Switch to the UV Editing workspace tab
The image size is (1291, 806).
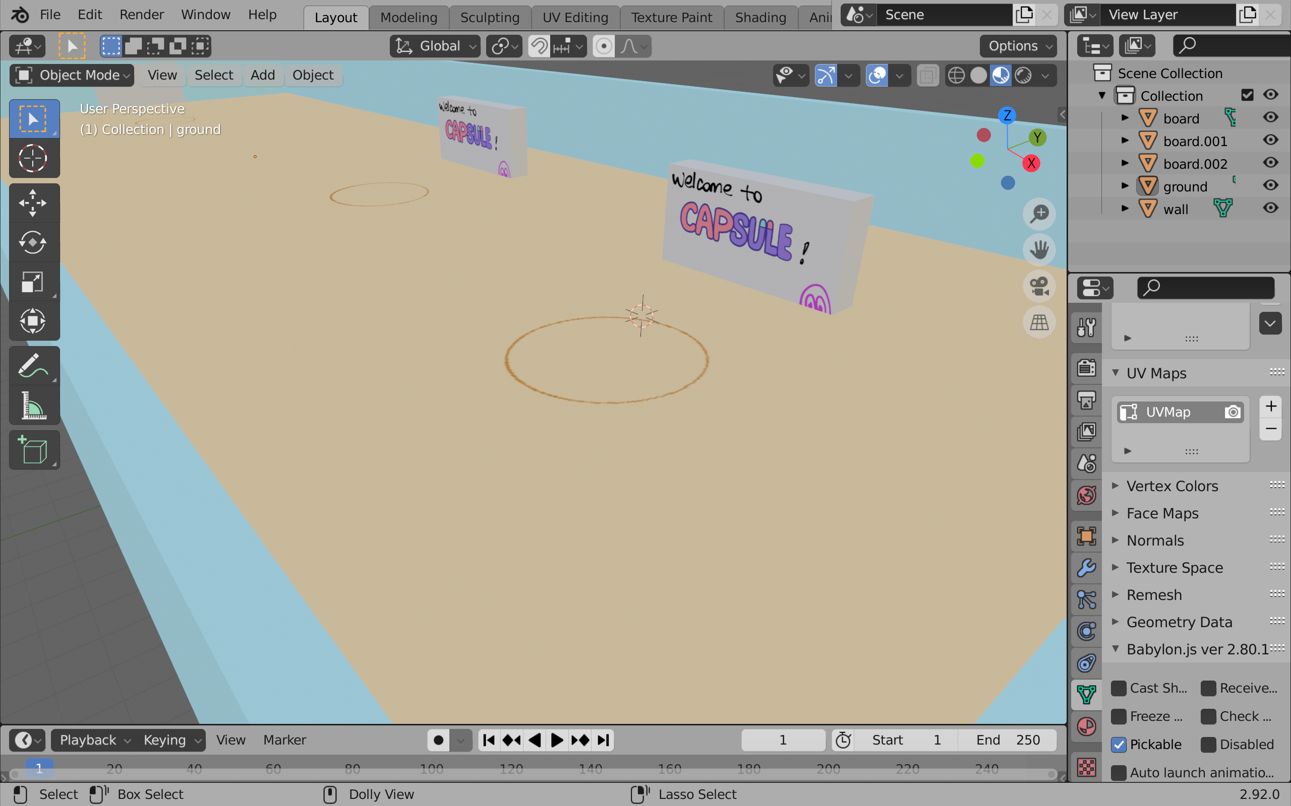coord(575,17)
